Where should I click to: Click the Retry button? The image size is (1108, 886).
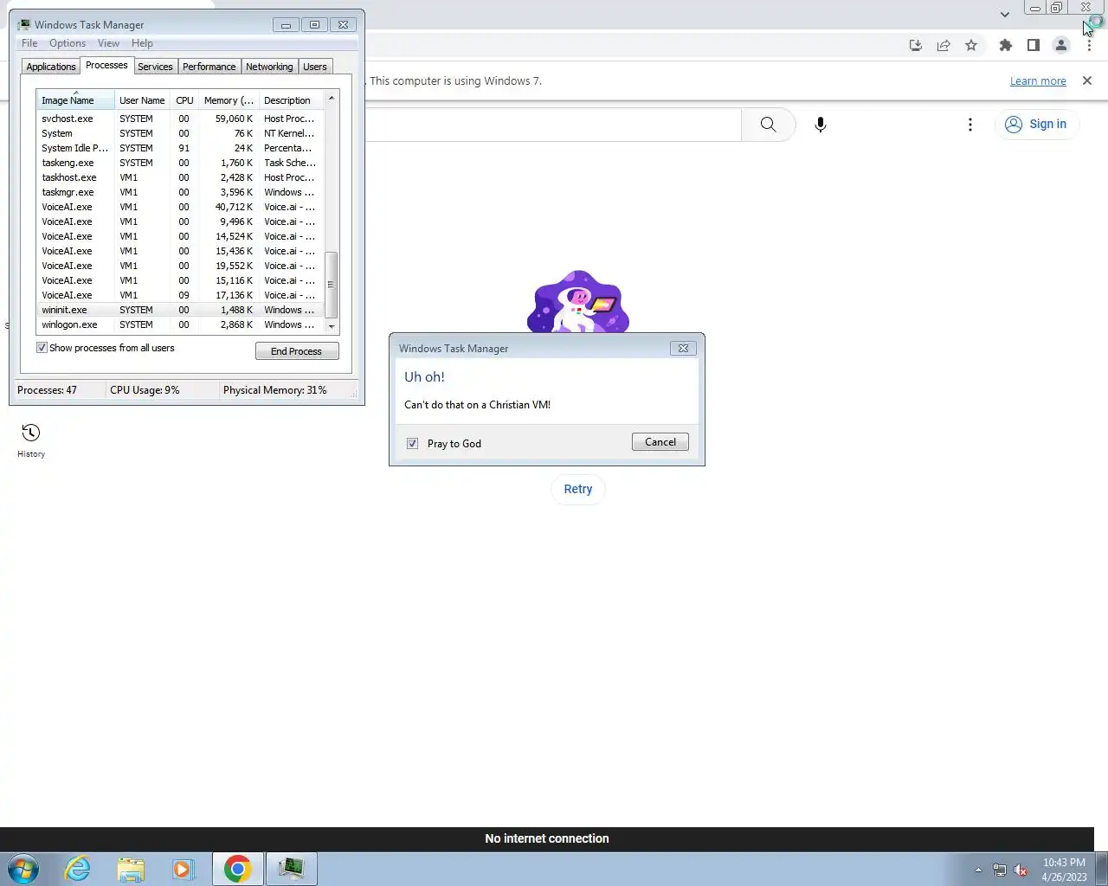point(578,489)
